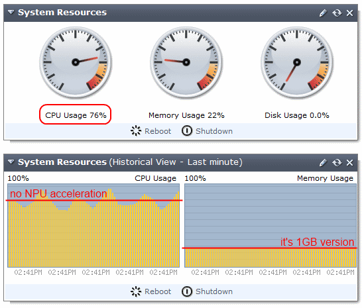Edit the Historical View widget settings
Image resolution: width=362 pixels, height=308 pixels.
pos(323,163)
